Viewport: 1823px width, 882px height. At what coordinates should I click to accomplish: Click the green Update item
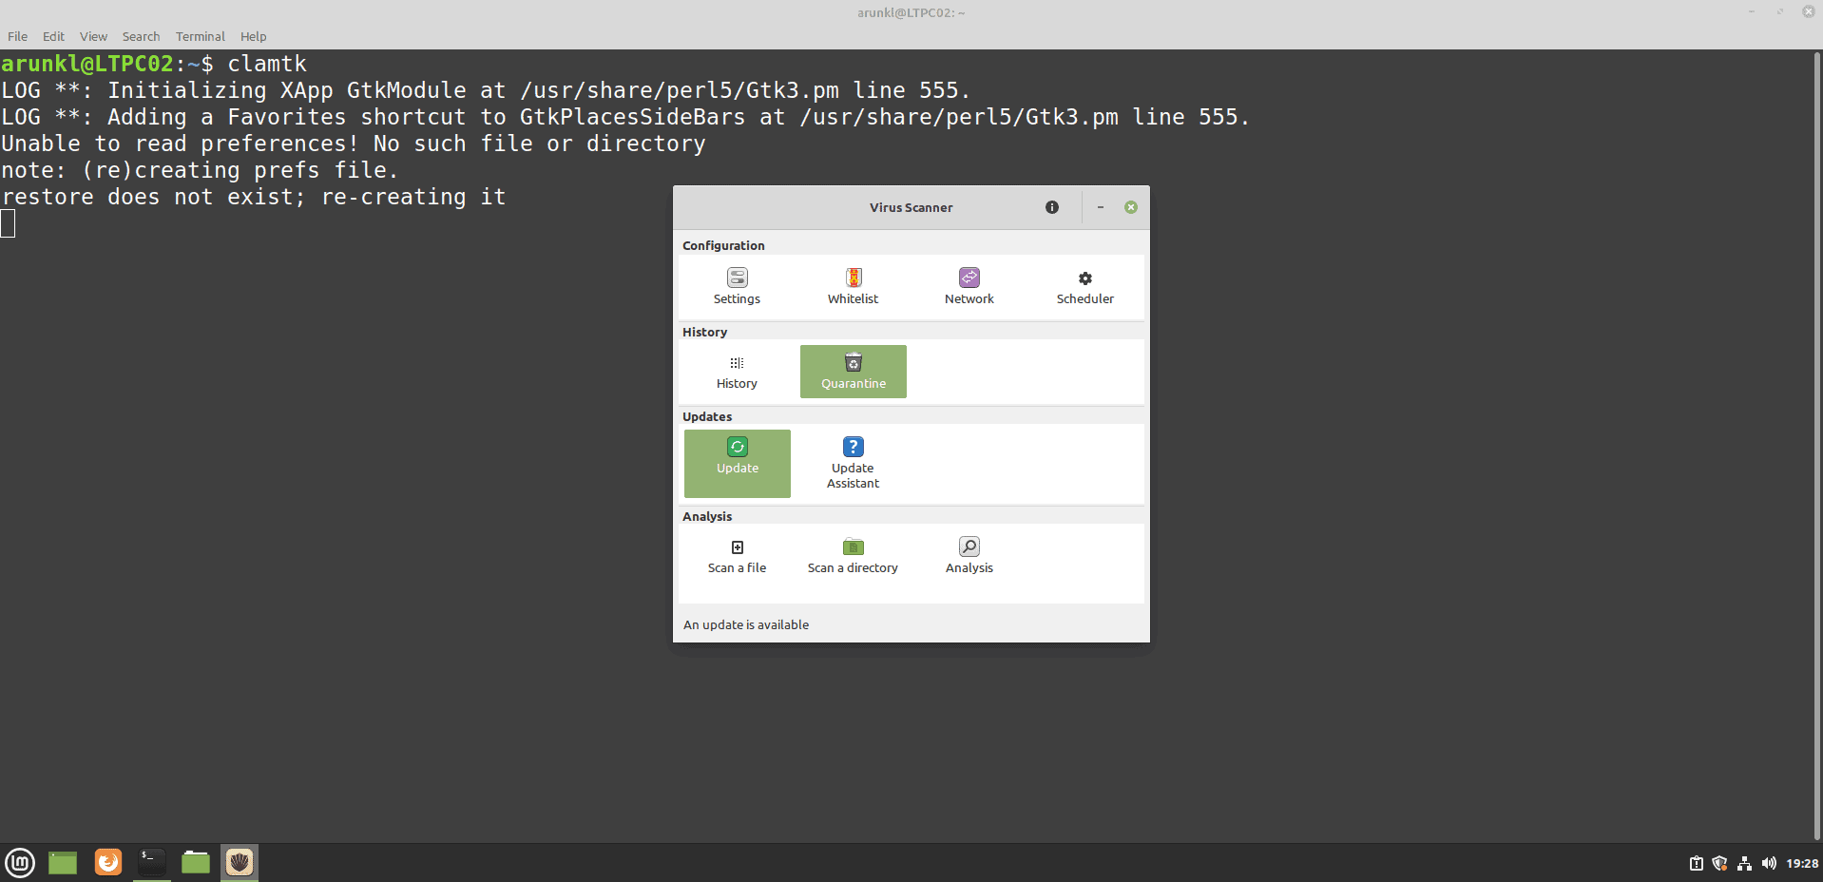(x=737, y=464)
